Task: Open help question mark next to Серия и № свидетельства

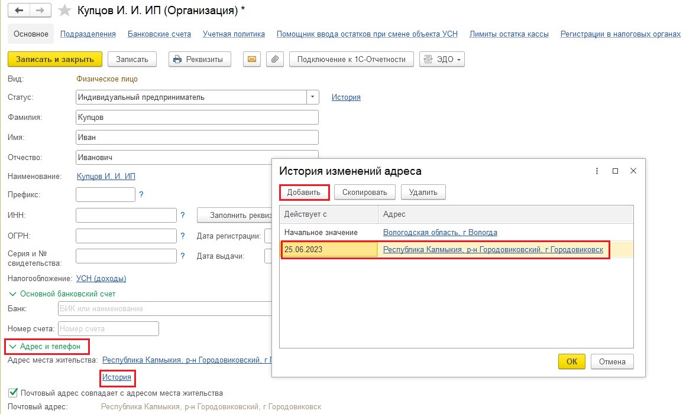Action: click(182, 256)
